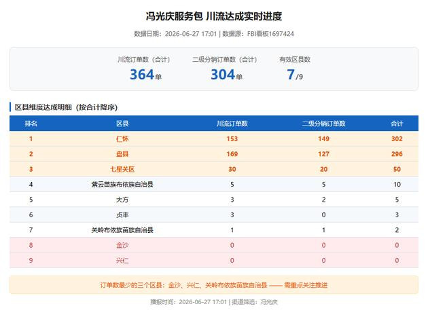Click the 二级分销订单数（合计） summary label
The image size is (428, 315).
pyautogui.click(x=225, y=60)
